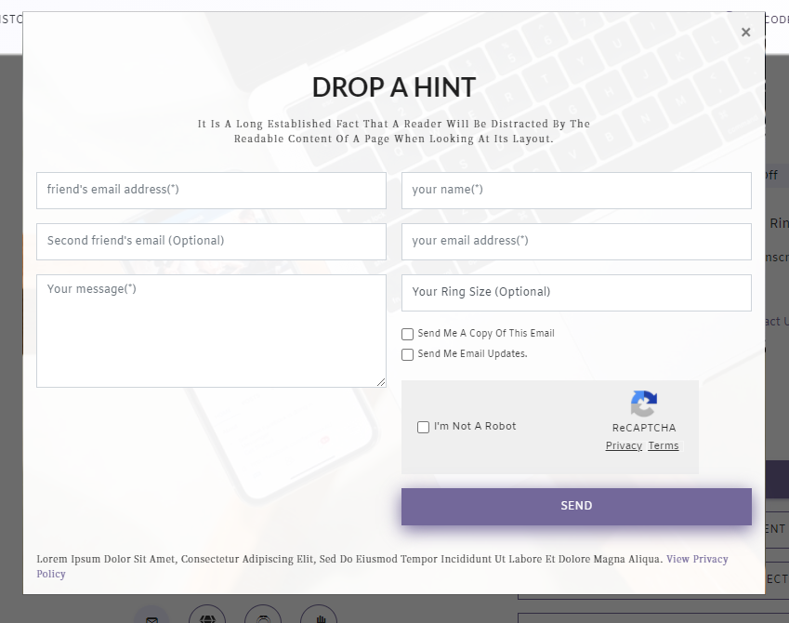The image size is (789, 623).
Task: Click the Second friend's email field
Action: pyautogui.click(x=211, y=241)
